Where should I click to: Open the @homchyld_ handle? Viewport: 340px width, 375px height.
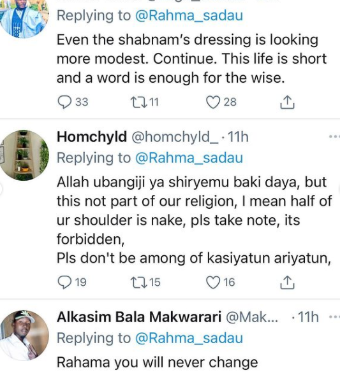coord(175,138)
